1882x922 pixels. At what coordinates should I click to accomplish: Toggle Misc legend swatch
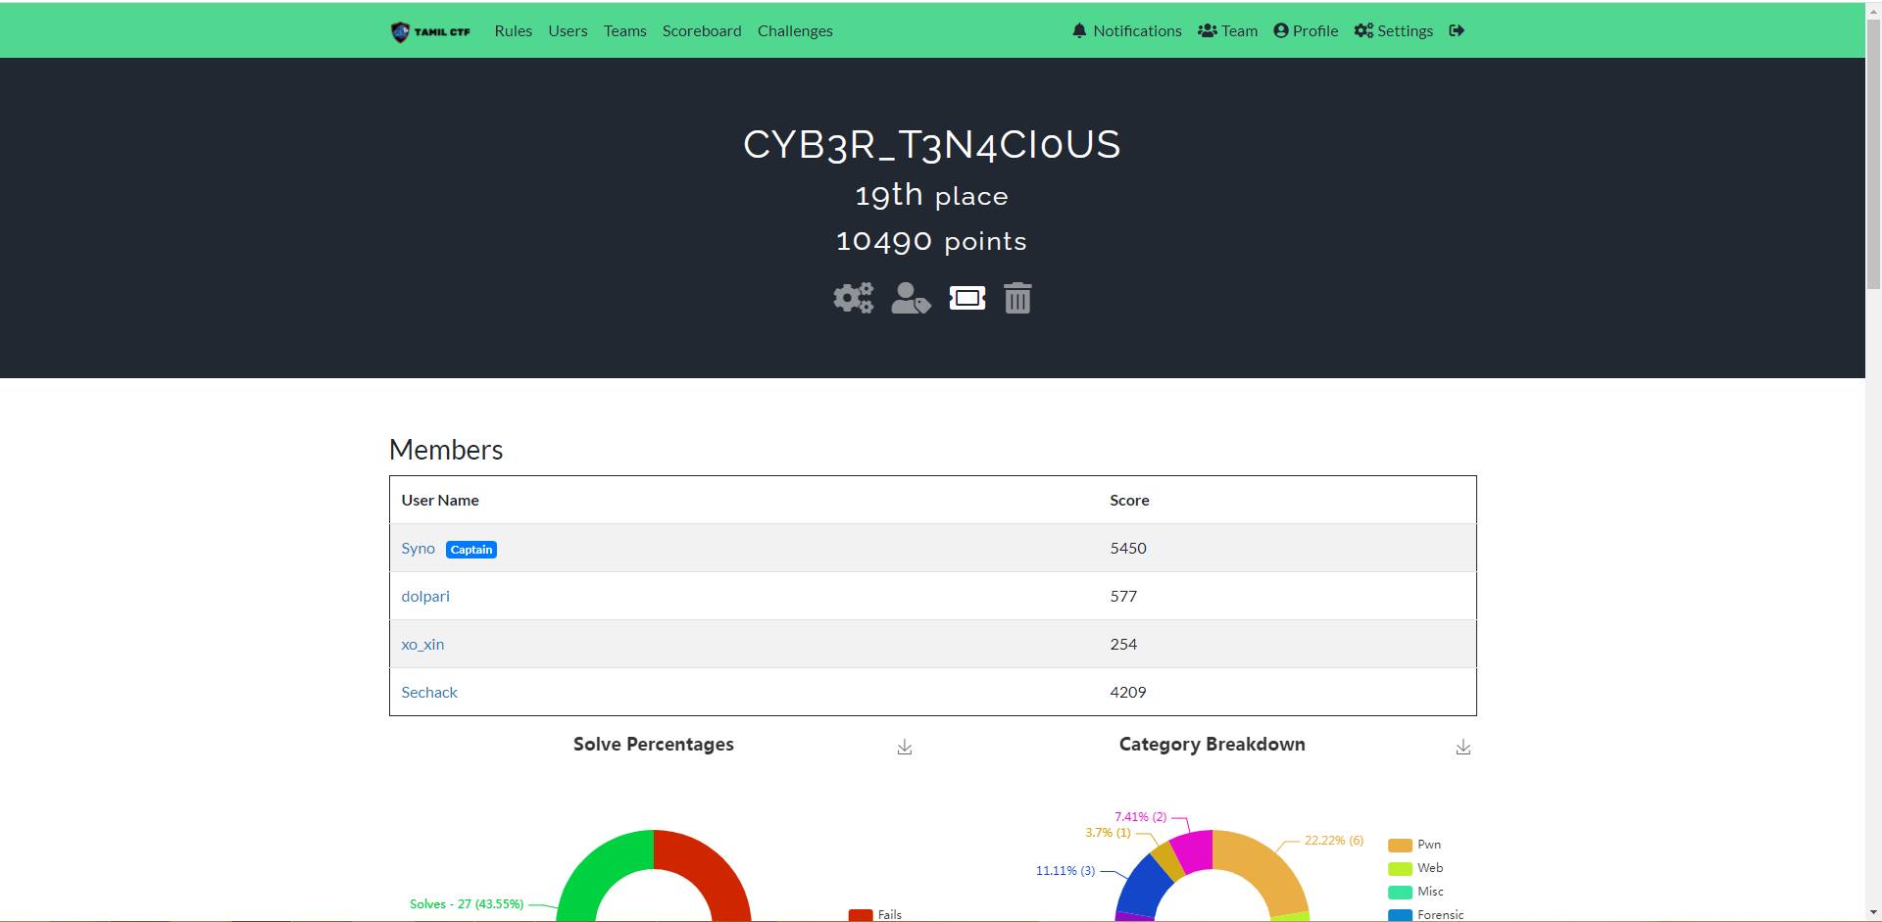(1400, 893)
